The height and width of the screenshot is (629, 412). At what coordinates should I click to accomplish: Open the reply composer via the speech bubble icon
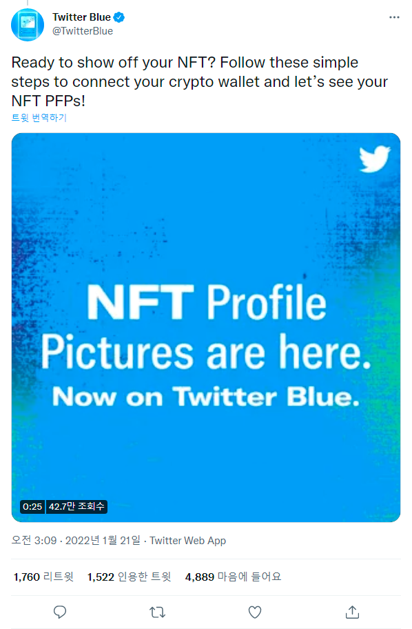(59, 612)
